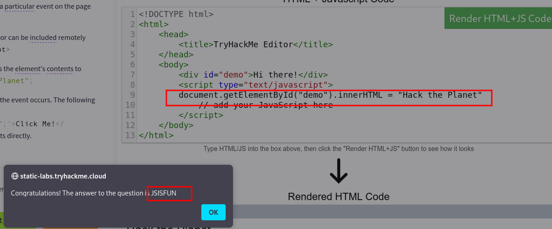Click the Render HTML+JS Code button
Screen dimensions: 552x229
(498, 18)
